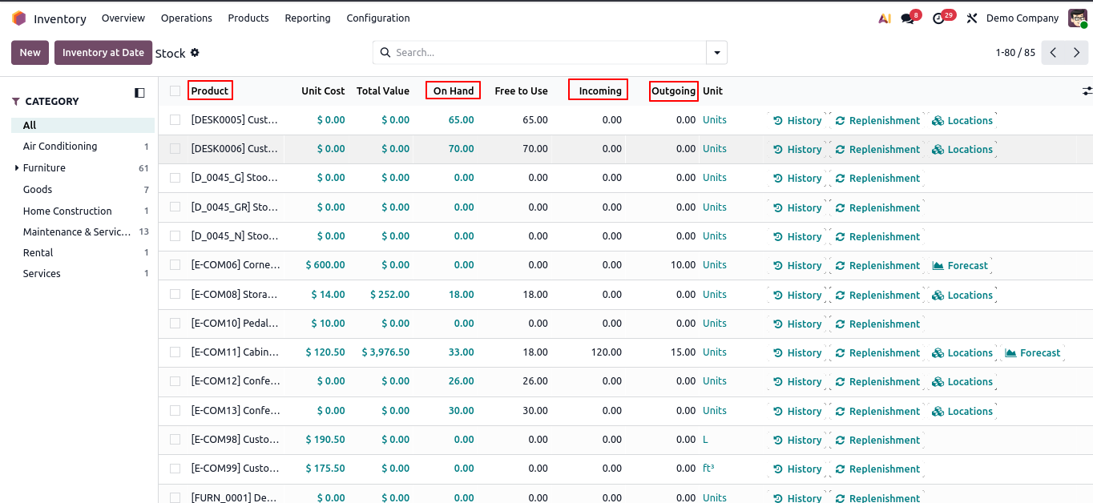Open the Configuration menu
The height and width of the screenshot is (503, 1093).
coord(378,18)
